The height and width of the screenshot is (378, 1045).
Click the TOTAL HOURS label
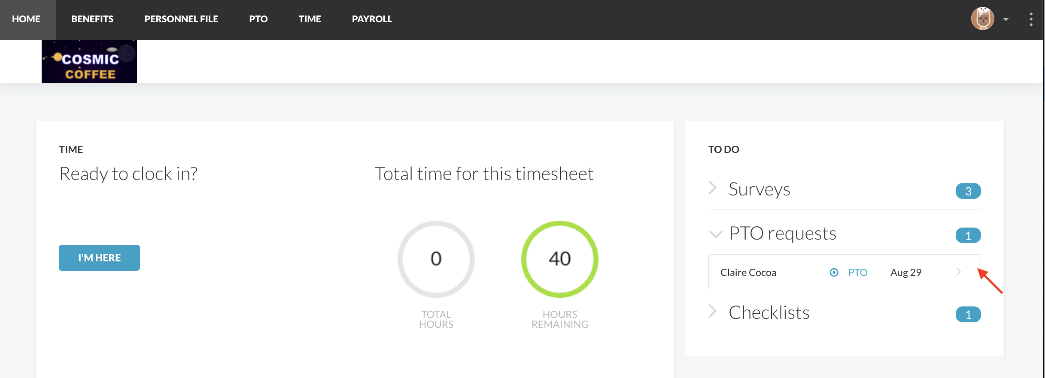pos(436,319)
